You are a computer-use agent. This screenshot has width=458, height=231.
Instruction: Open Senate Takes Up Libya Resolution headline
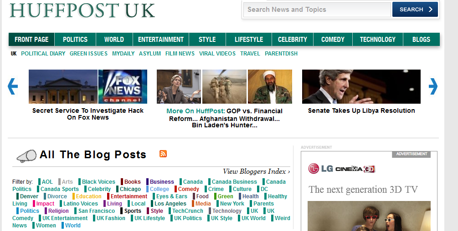[361, 110]
